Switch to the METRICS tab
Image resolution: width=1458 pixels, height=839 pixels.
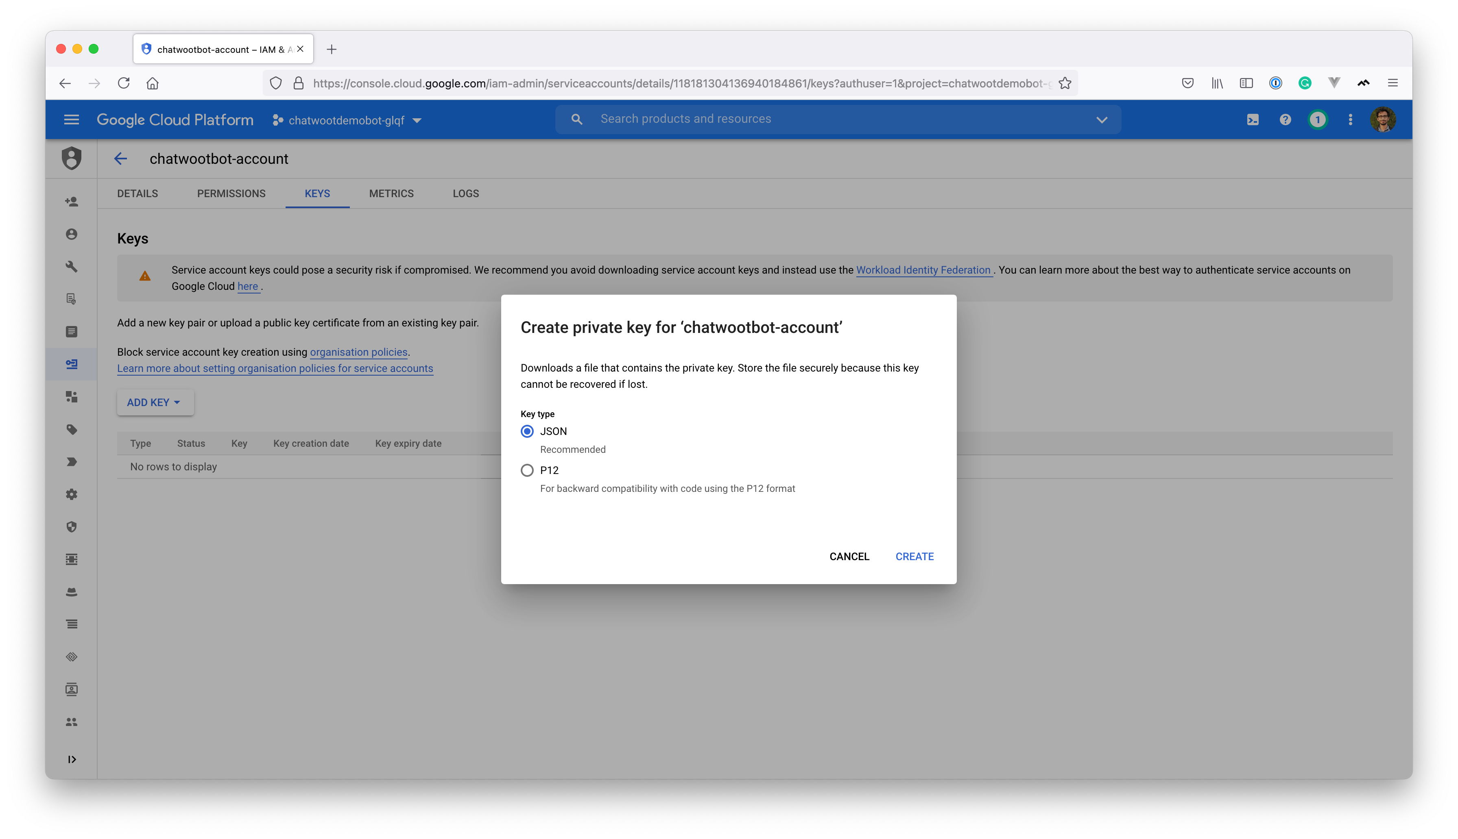391,193
